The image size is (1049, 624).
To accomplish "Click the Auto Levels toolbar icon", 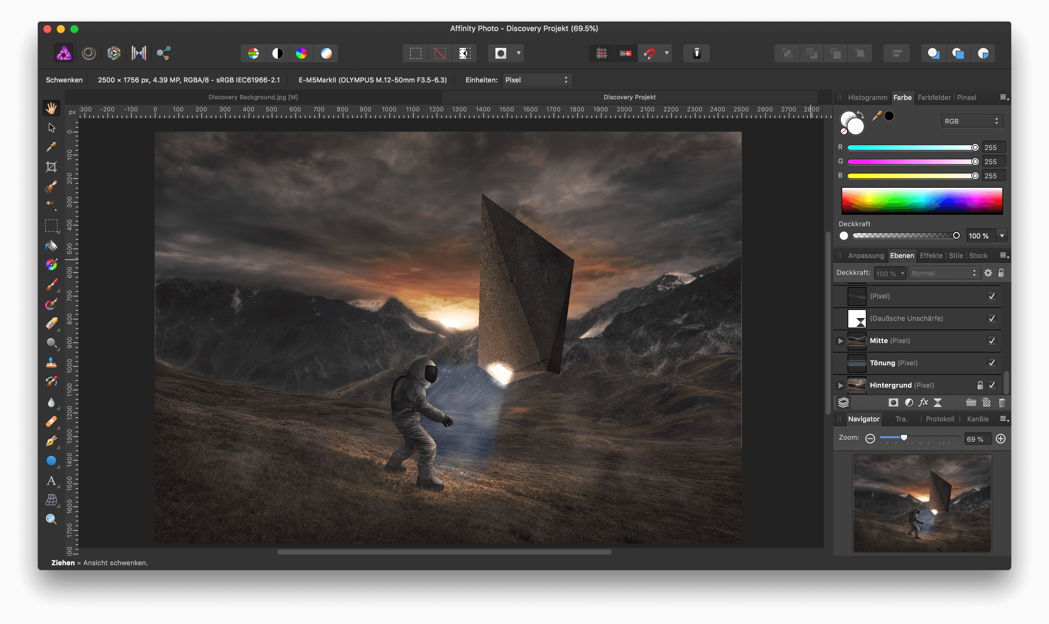I will pos(253,53).
